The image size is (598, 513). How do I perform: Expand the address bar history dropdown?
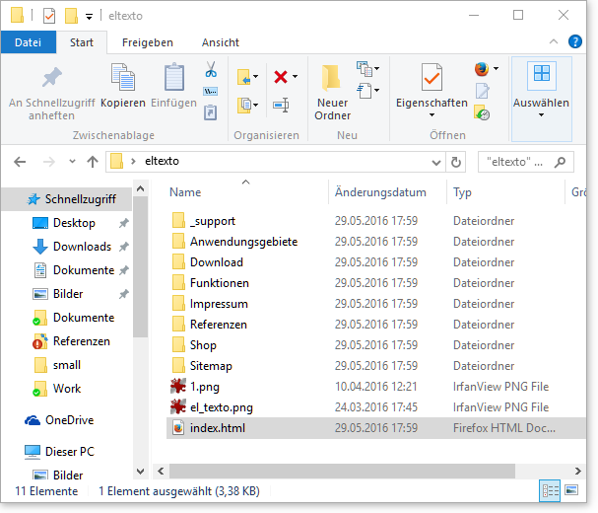tap(436, 163)
